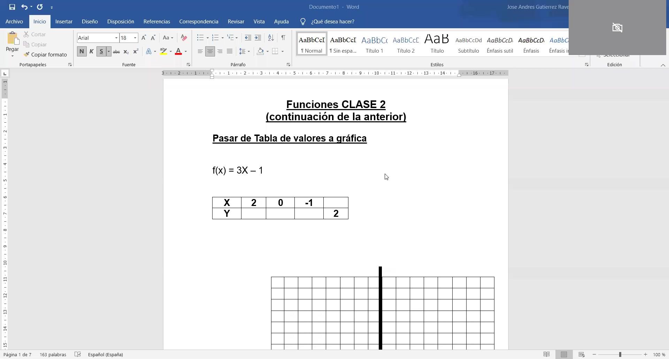Image resolution: width=669 pixels, height=359 pixels.
Task: Align text to the right
Action: [220, 52]
